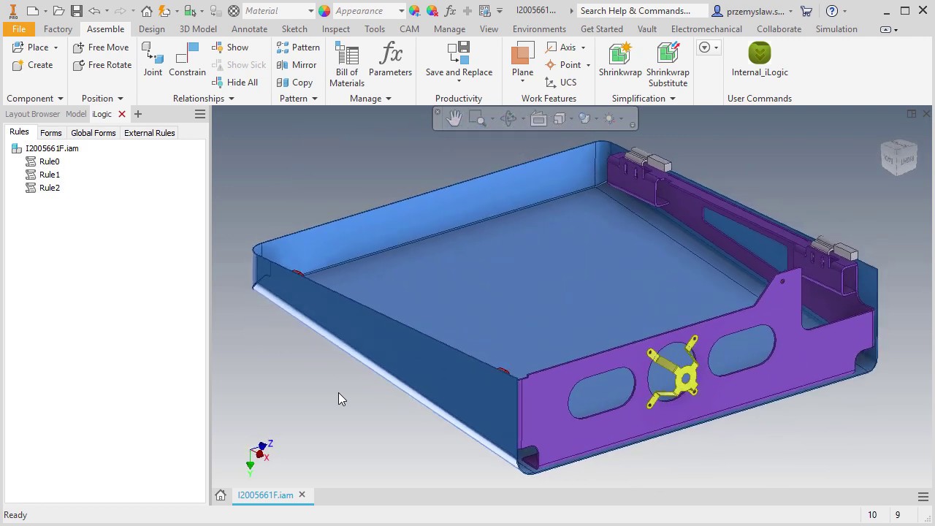Click the Plane work feature

coord(522,60)
